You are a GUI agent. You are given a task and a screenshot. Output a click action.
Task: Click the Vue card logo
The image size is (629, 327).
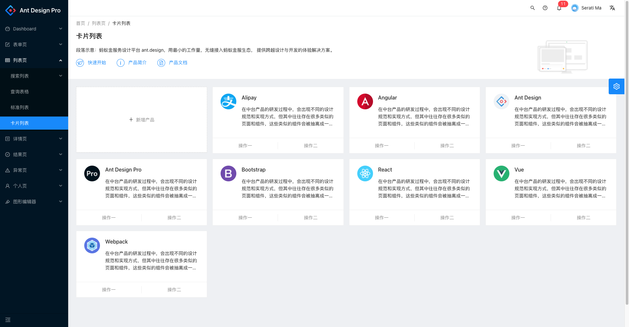pos(501,173)
